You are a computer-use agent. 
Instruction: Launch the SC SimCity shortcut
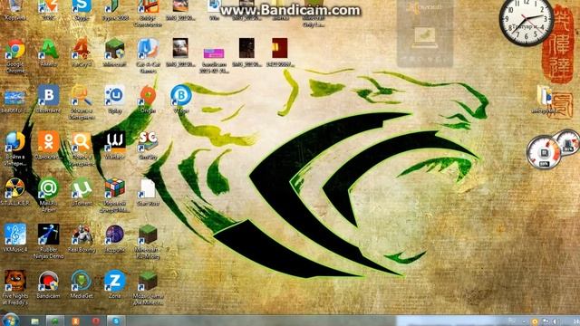[148, 141]
